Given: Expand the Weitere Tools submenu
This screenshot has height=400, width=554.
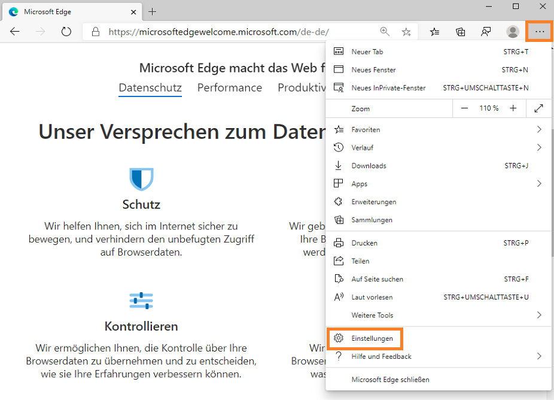Looking at the screenshot, I should pyautogui.click(x=539, y=315).
